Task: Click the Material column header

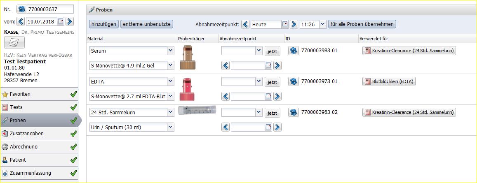Action: pyautogui.click(x=132, y=39)
